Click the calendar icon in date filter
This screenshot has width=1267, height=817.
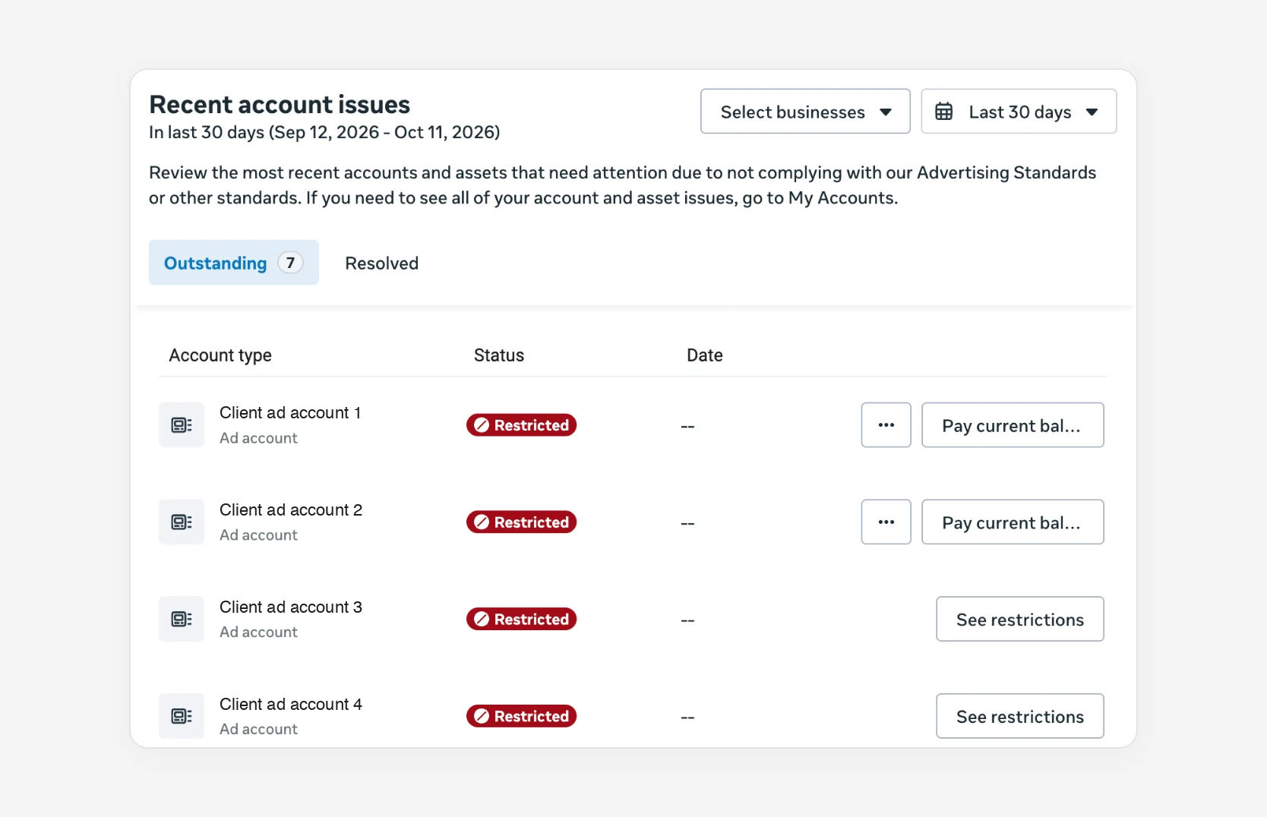(944, 112)
